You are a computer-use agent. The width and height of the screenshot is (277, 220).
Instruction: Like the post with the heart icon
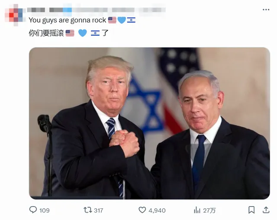point(142,210)
